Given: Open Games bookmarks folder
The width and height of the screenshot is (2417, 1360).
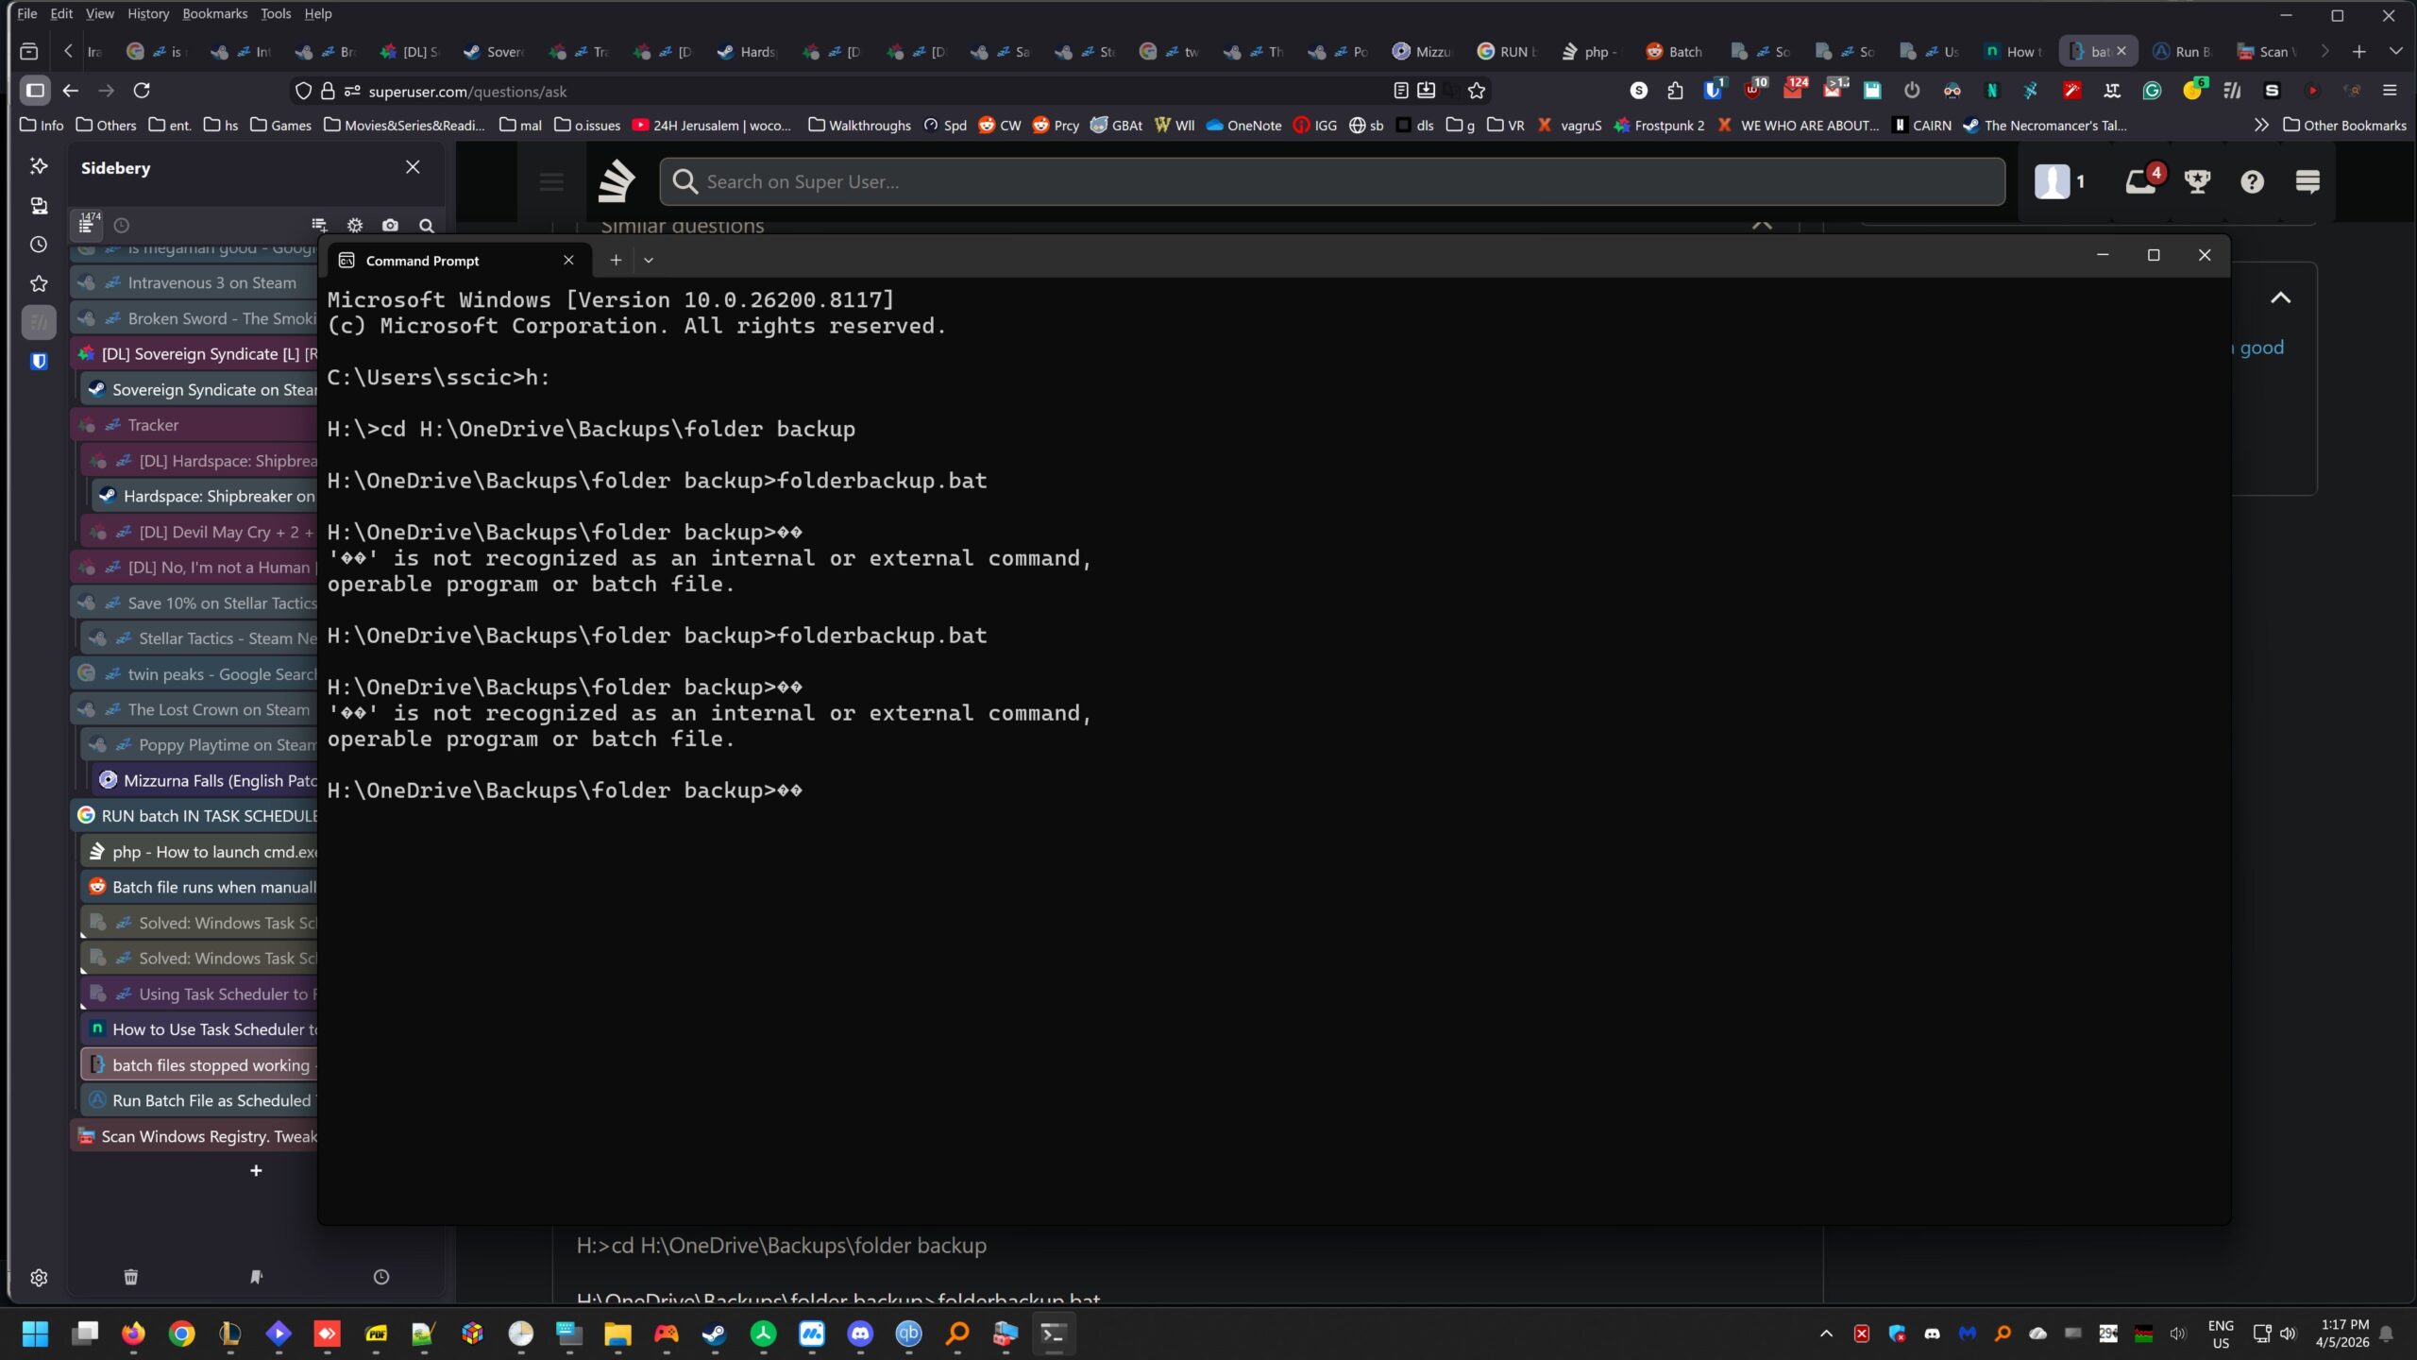Looking at the screenshot, I should [x=281, y=125].
